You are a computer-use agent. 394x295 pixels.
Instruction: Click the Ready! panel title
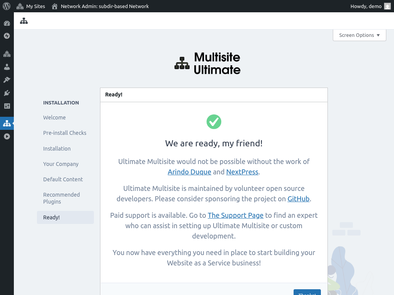(114, 94)
